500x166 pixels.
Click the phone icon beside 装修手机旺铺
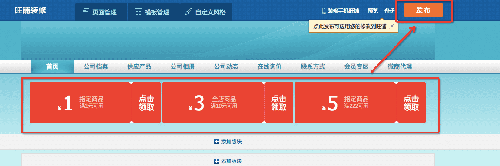(x=325, y=11)
